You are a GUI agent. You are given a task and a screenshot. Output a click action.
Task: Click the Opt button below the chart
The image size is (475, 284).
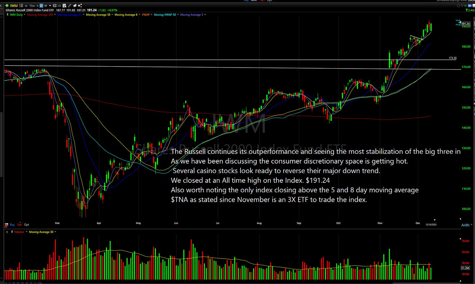click(27, 225)
